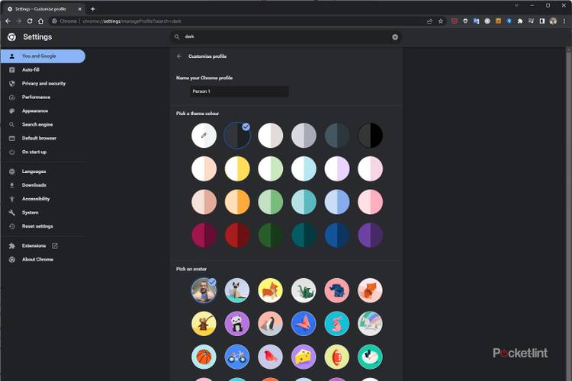Choose the origami penguin avatar
The width and height of the screenshot is (572, 381).
[270, 324]
